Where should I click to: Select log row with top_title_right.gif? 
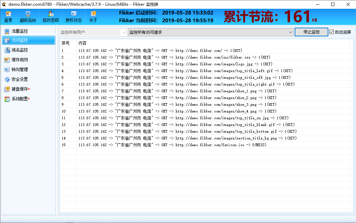[205, 84]
